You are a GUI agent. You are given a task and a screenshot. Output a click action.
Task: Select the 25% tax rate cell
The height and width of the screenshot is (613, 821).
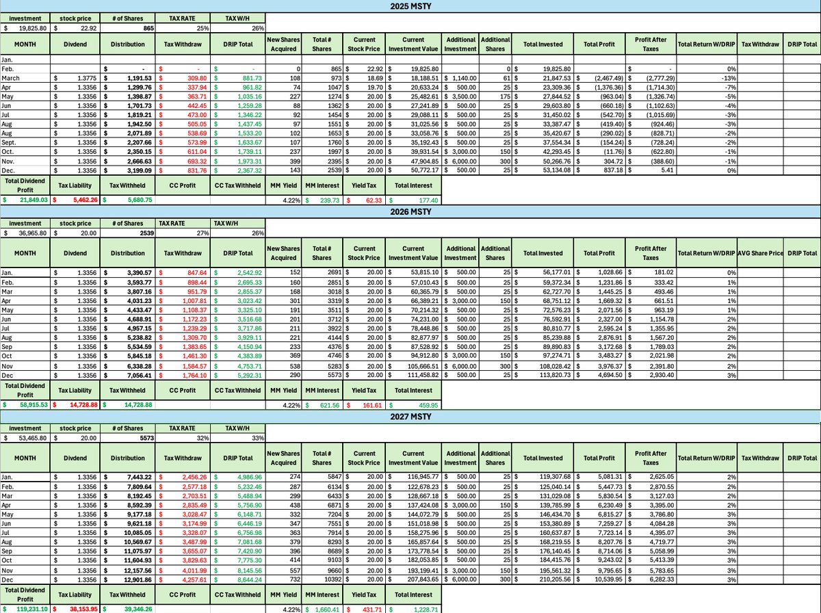click(x=184, y=27)
